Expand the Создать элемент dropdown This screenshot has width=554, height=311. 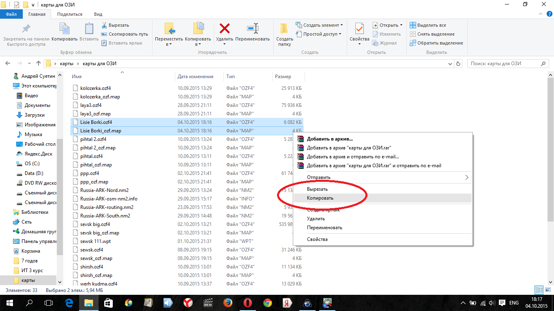(x=320, y=25)
